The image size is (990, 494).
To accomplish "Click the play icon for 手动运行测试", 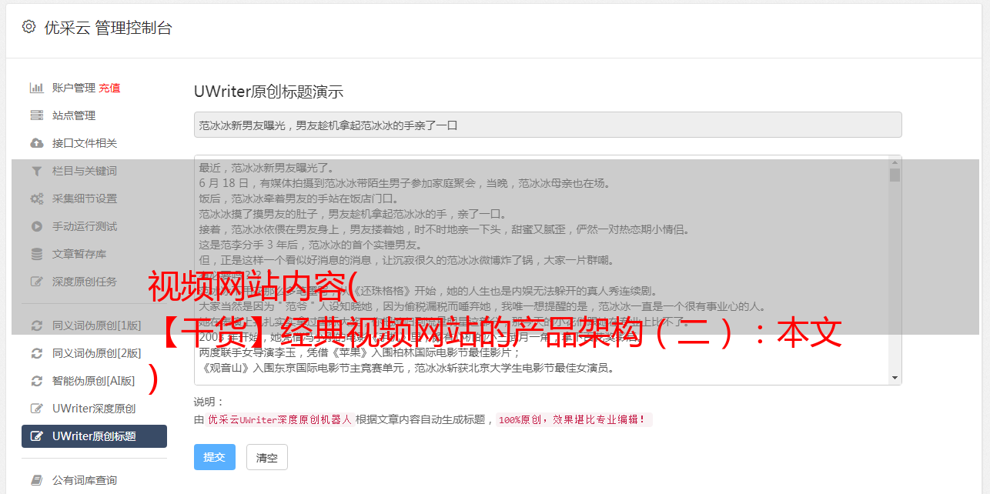I will tap(36, 226).
